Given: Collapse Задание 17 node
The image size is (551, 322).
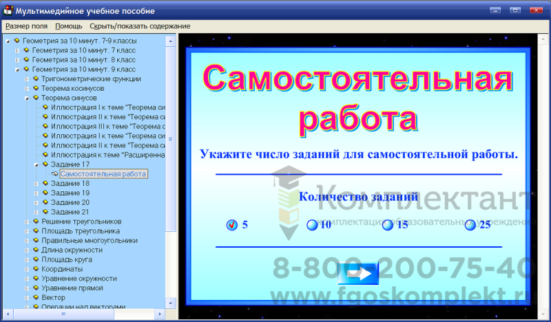Looking at the screenshot, I should coord(36,164).
